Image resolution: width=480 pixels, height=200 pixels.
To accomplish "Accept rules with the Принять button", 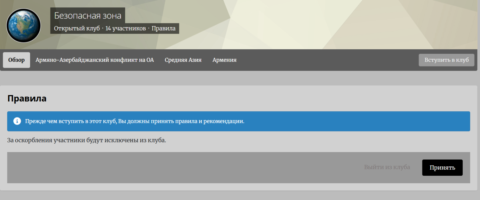I will coord(442,168).
